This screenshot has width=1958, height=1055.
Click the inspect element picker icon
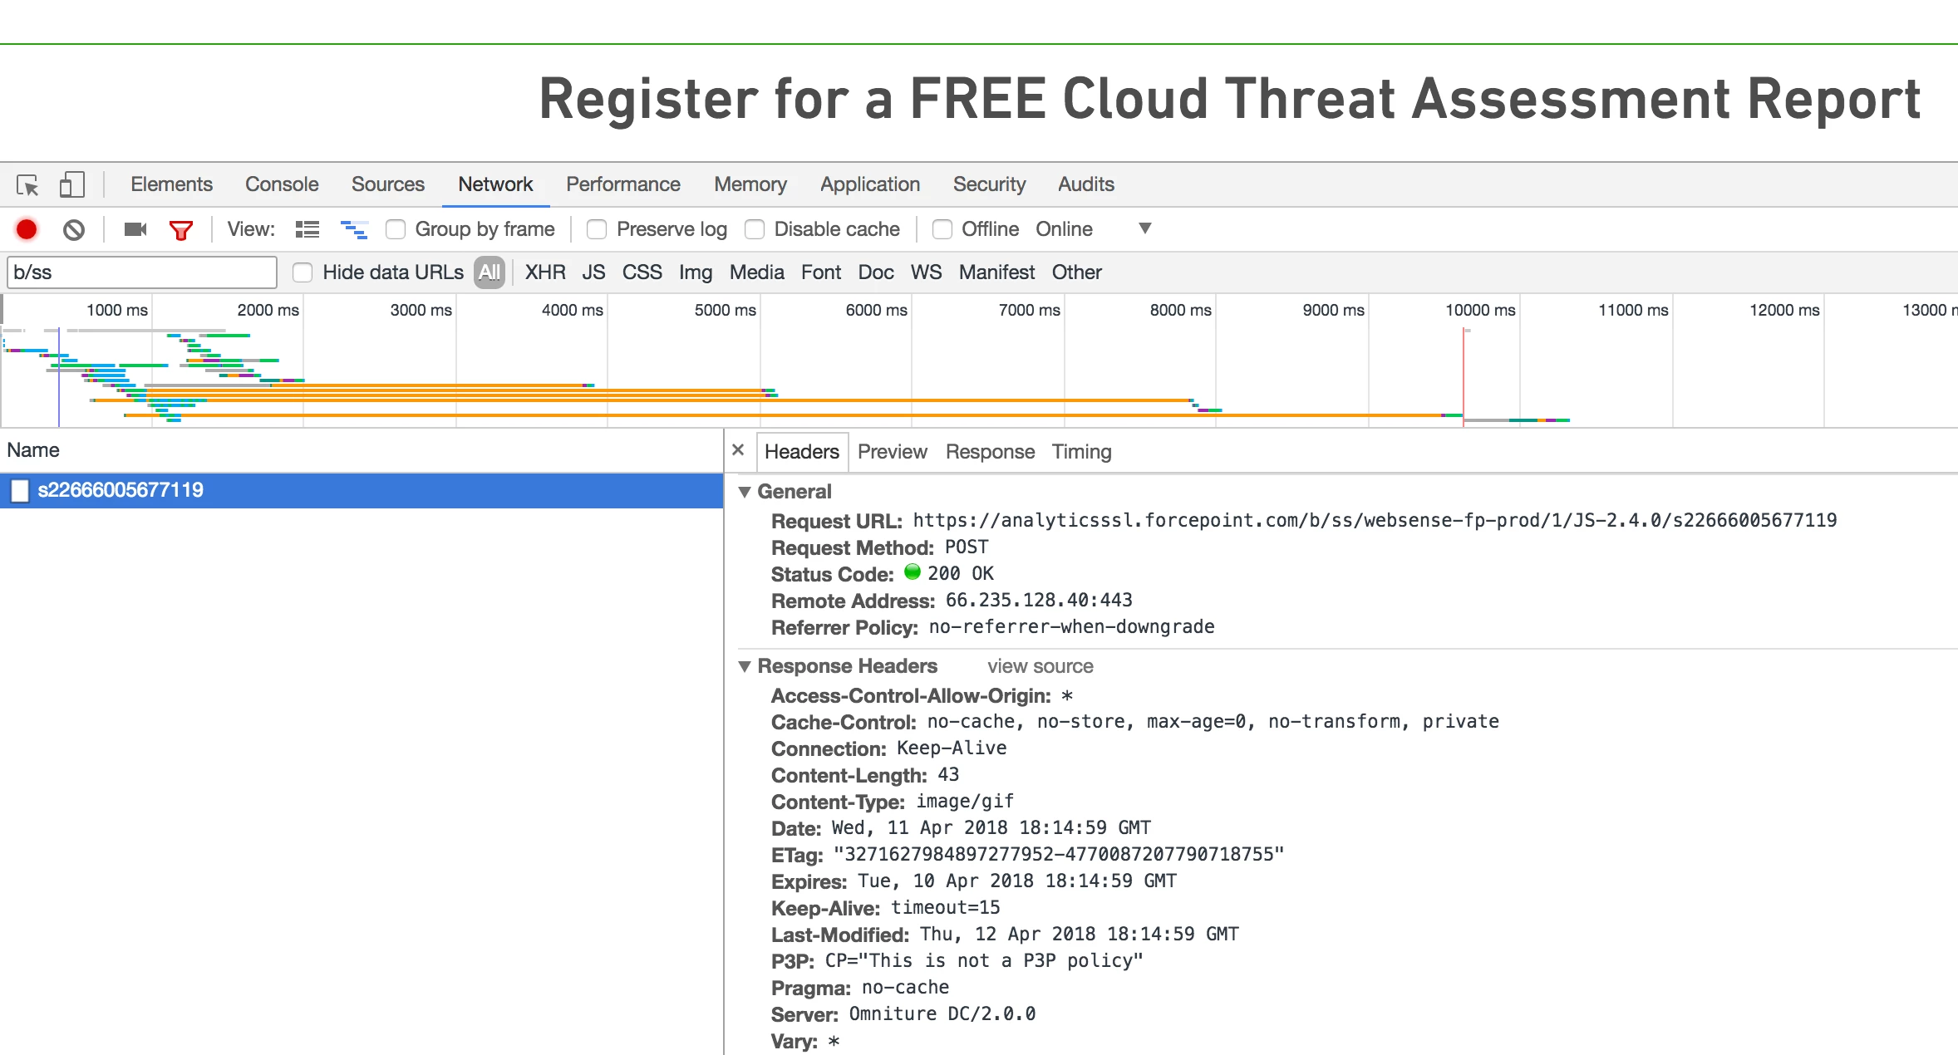click(27, 184)
